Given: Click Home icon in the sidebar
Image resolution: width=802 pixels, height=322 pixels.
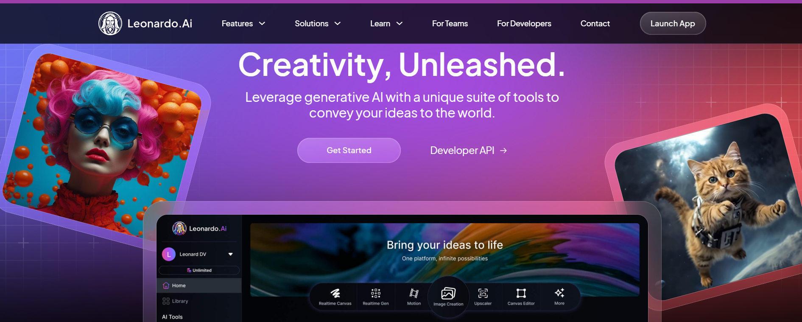Looking at the screenshot, I should pos(166,286).
